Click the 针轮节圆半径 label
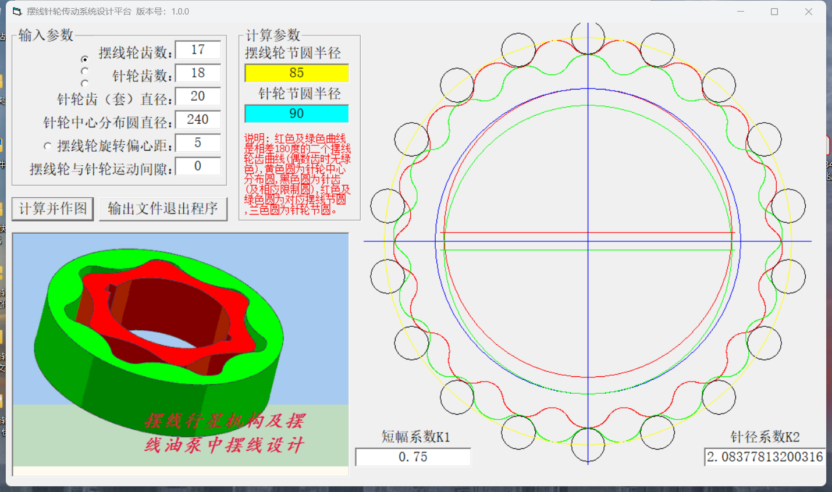 point(300,94)
